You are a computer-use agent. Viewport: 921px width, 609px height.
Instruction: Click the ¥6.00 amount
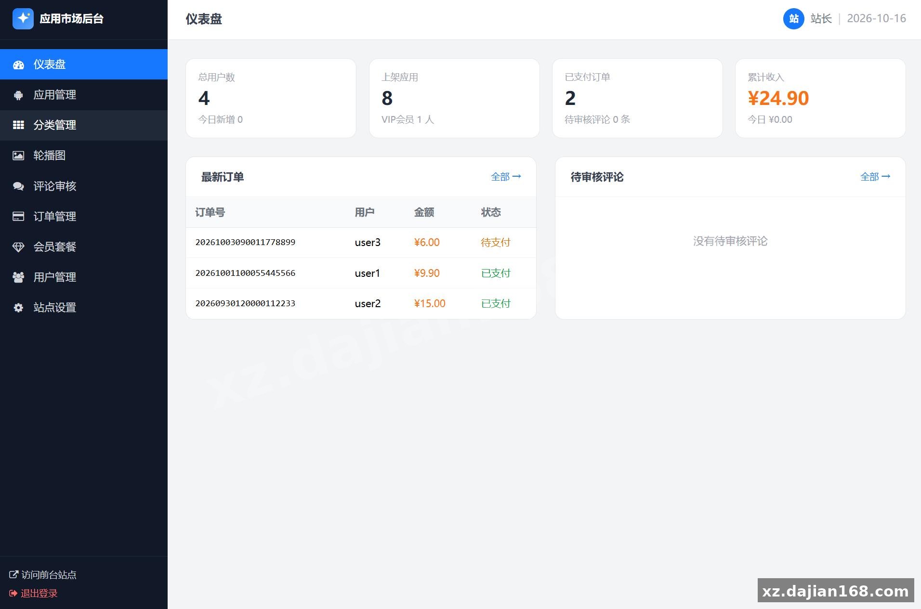tap(427, 242)
